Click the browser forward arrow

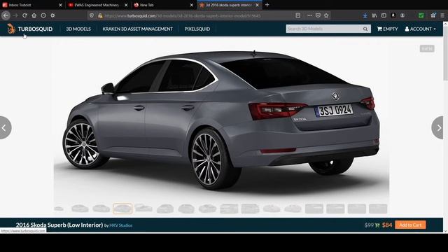pos(15,15)
